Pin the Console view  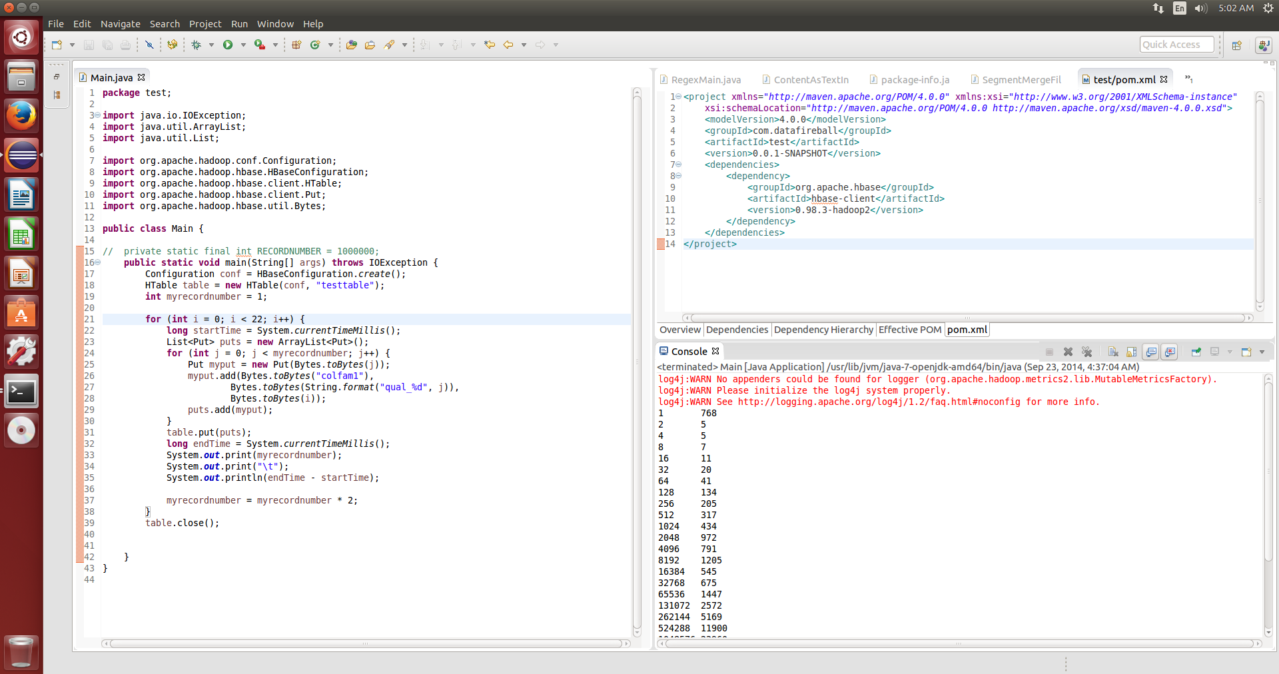point(1196,352)
